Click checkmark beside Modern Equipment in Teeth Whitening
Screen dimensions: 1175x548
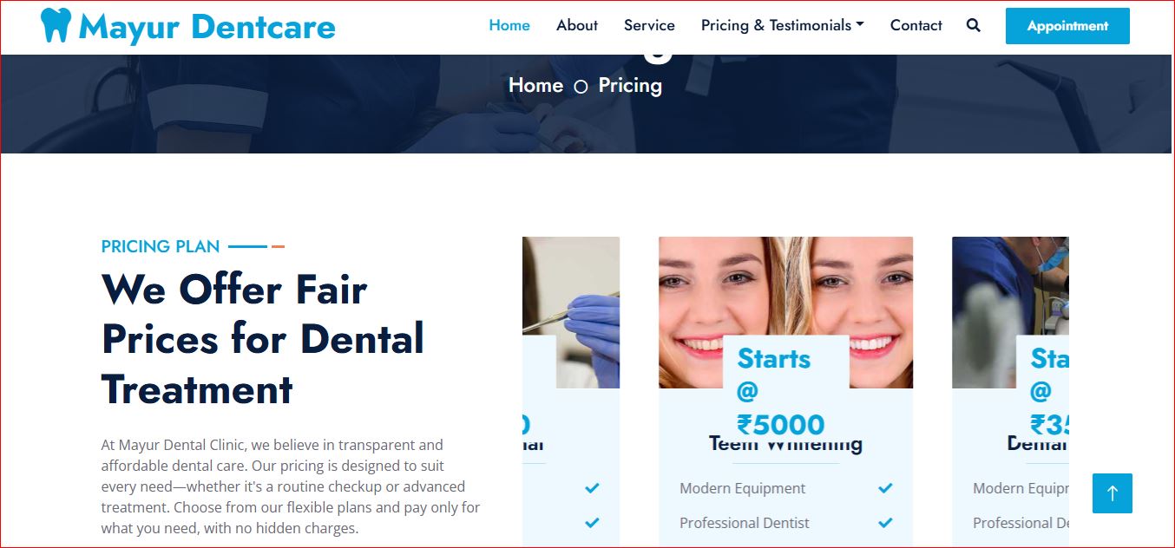(885, 488)
